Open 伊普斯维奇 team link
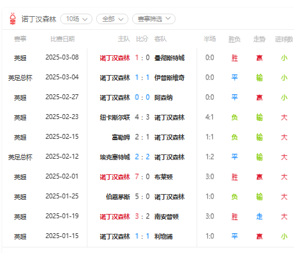 (169, 78)
